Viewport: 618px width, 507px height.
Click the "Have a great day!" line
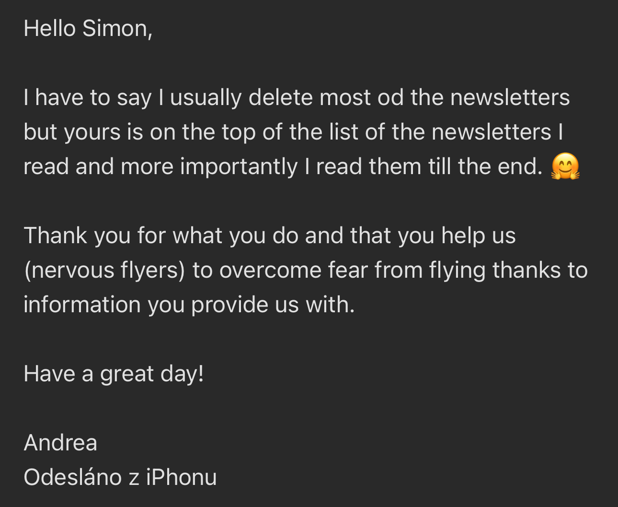click(x=114, y=374)
